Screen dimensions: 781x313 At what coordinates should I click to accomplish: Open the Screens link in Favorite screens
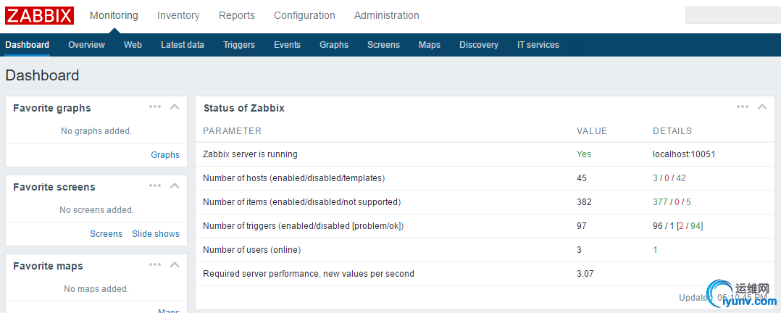tap(106, 234)
